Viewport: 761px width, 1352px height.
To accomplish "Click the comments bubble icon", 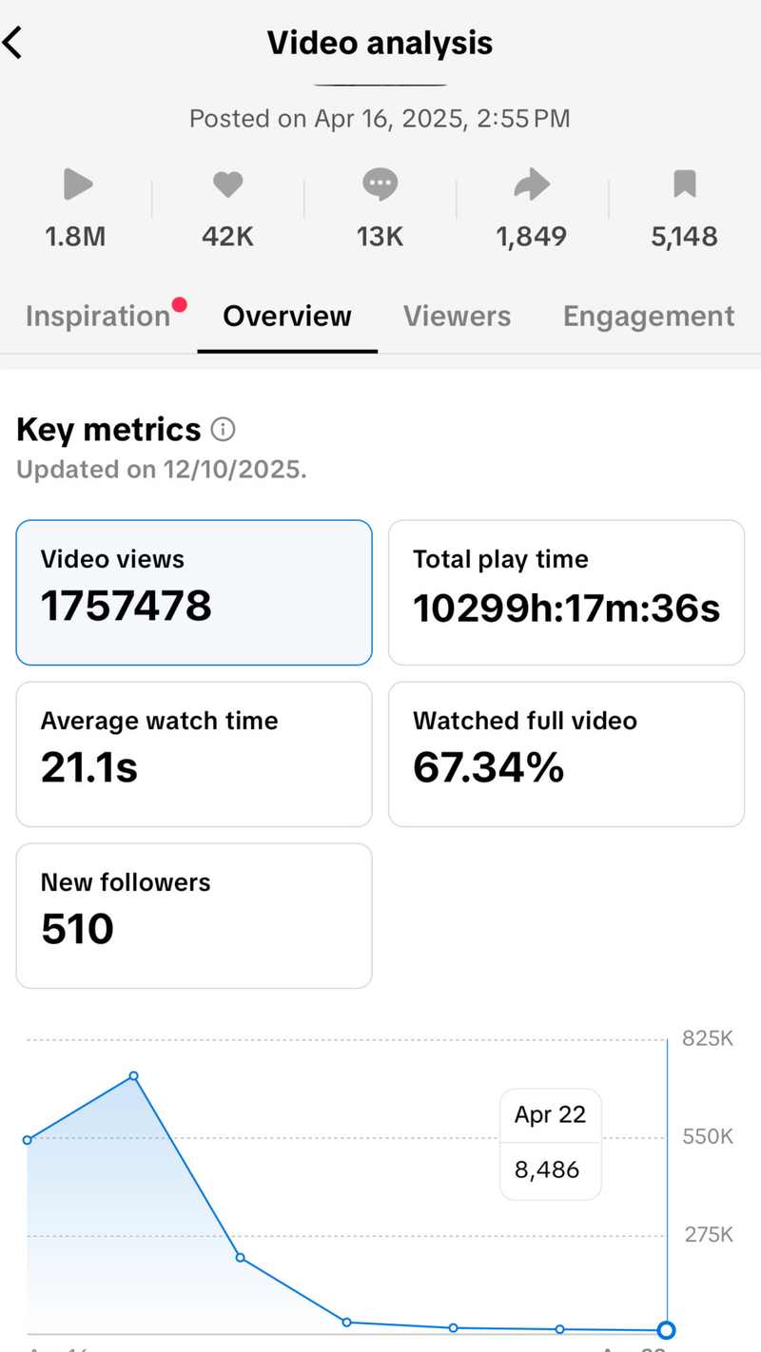I will click(380, 184).
